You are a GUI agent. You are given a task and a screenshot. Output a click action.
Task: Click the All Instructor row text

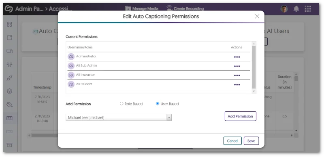[85, 75]
